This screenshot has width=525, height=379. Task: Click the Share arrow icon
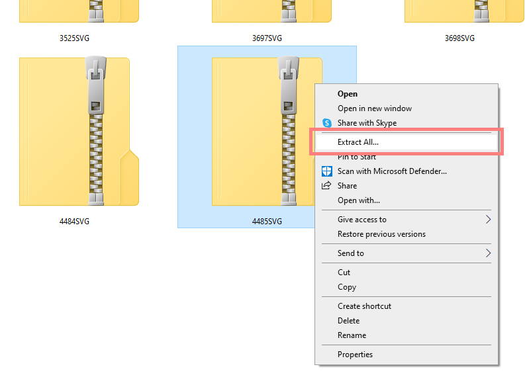pos(326,186)
